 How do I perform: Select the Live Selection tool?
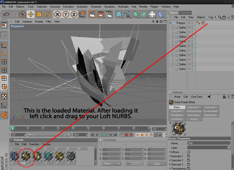coord(23,14)
